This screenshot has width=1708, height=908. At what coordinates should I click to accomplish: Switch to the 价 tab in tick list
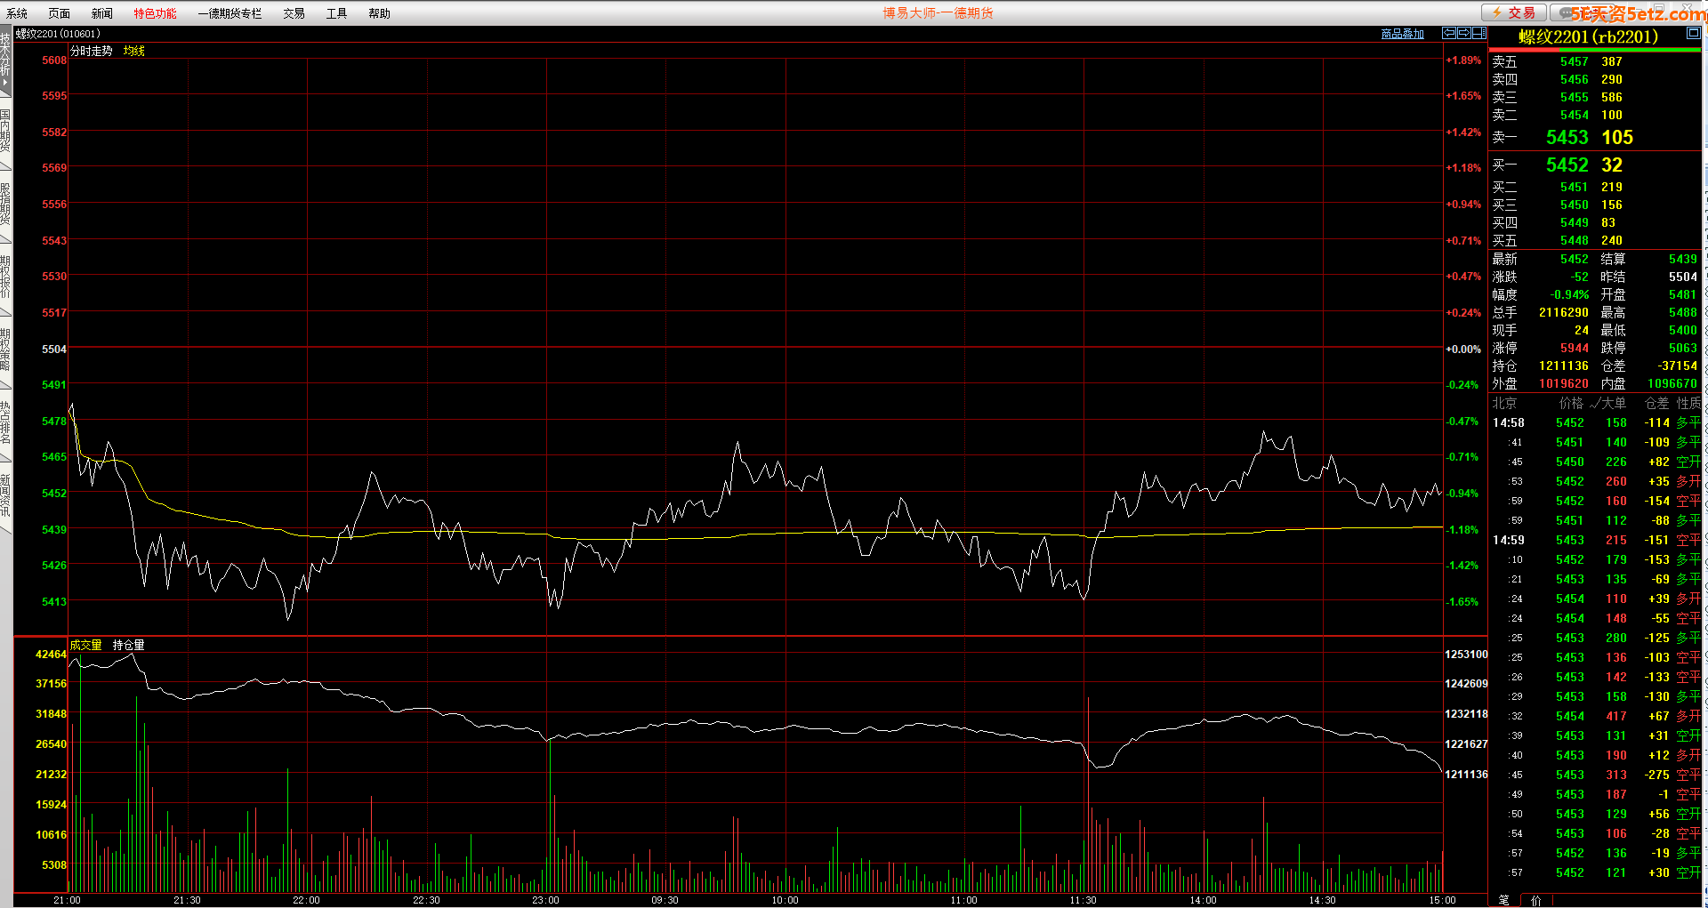(1535, 900)
